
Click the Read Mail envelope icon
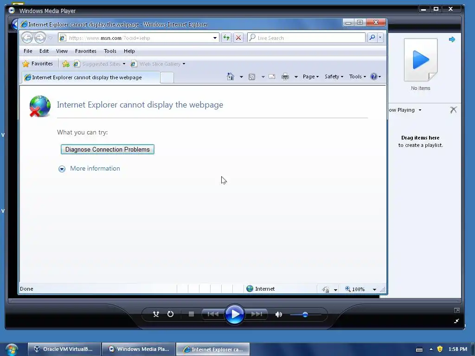click(x=272, y=76)
